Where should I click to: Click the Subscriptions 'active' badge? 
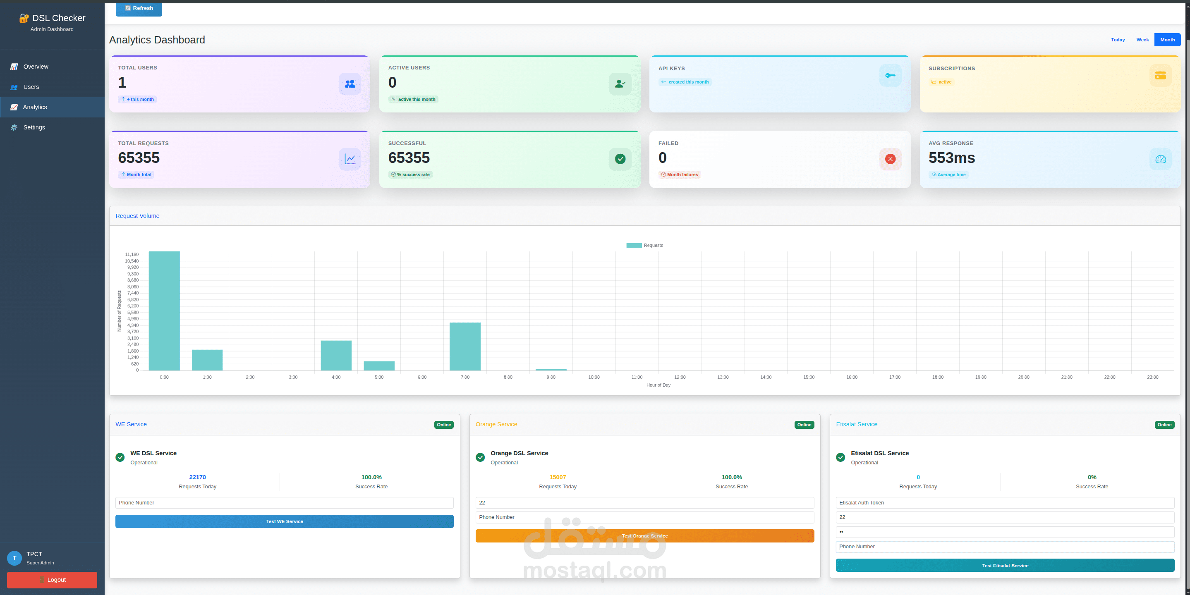pyautogui.click(x=941, y=82)
